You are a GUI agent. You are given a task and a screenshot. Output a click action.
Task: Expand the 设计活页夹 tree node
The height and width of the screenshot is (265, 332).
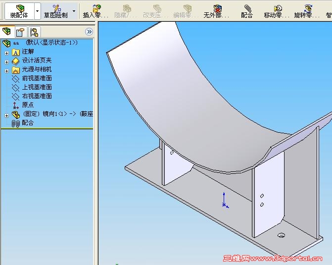tap(6, 62)
